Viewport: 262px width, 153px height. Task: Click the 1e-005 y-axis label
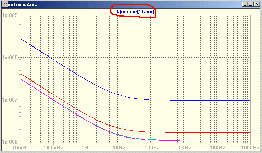coord(9,15)
